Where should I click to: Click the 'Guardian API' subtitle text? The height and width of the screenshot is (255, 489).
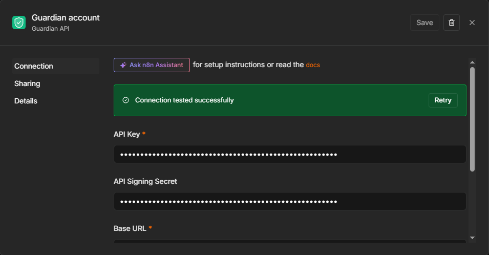(51, 28)
